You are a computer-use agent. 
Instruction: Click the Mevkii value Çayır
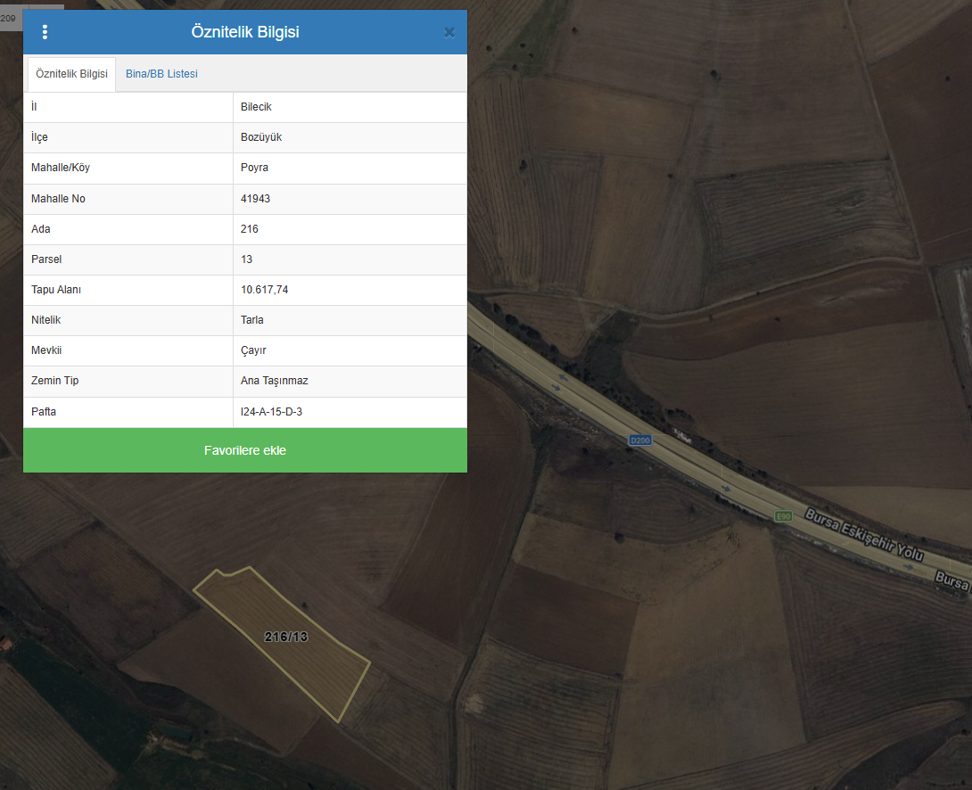tap(253, 350)
